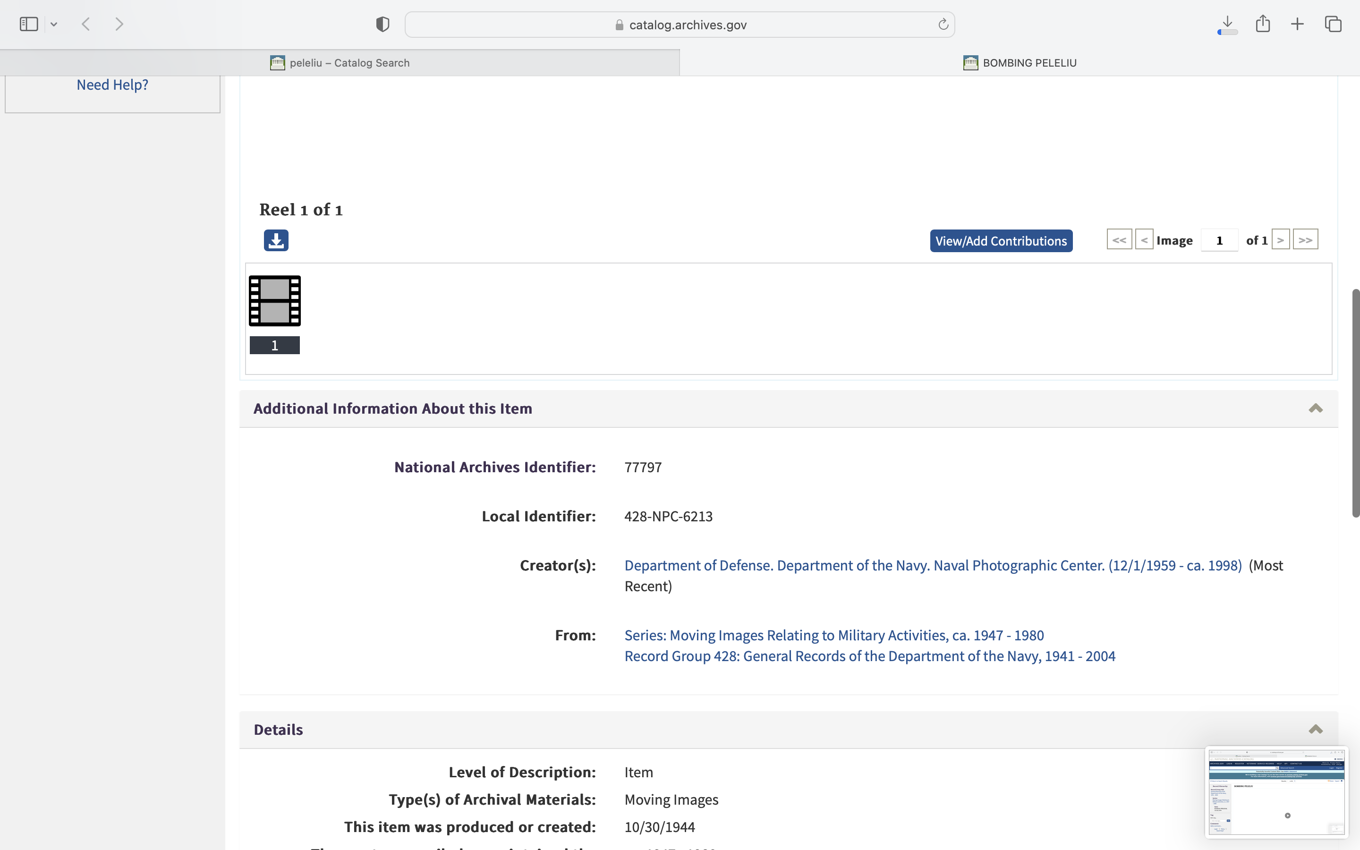This screenshot has height=850, width=1360.
Task: Click View/Add Contributions button
Action: coord(1000,241)
